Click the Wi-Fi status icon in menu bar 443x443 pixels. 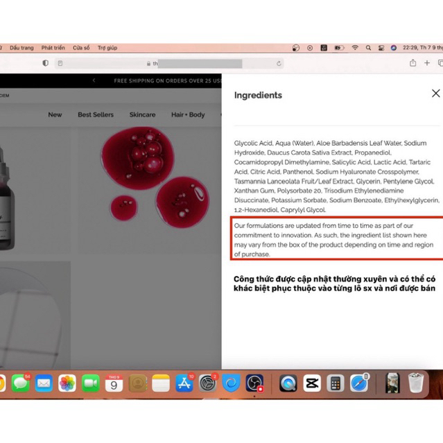[355, 48]
